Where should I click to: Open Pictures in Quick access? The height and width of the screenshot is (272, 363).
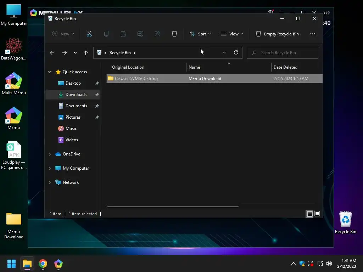(x=73, y=117)
